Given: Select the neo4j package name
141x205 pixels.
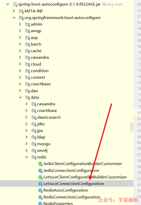Looking at the screenshot, I should coord(42,151).
